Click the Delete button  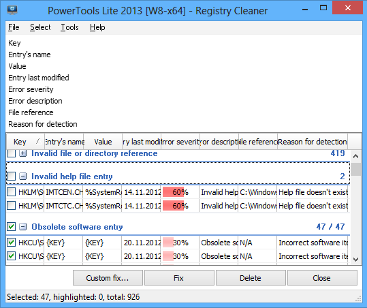[x=251, y=278]
